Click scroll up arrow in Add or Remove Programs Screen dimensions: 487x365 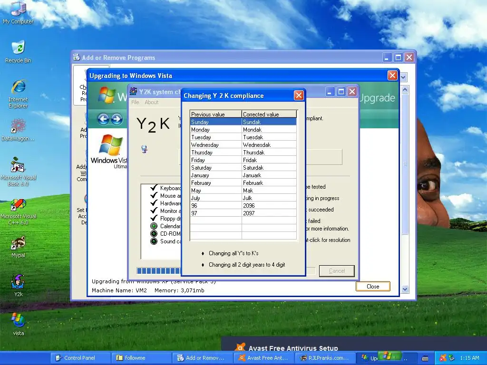click(x=405, y=90)
